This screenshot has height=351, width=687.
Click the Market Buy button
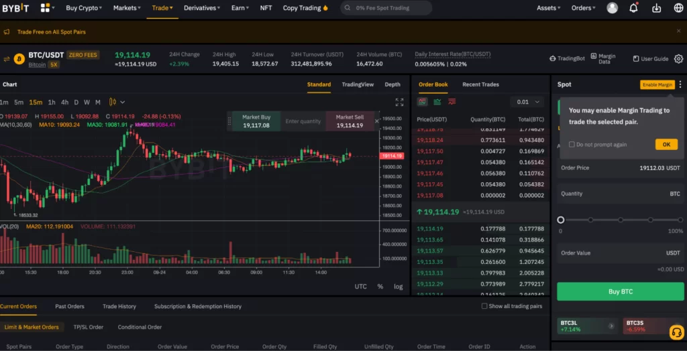(256, 121)
